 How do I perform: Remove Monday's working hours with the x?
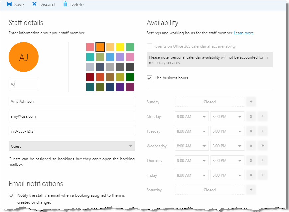click(251, 116)
